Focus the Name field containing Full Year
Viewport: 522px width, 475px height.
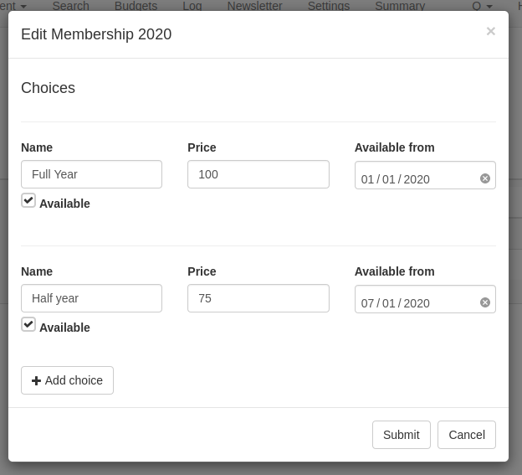pyautogui.click(x=91, y=174)
